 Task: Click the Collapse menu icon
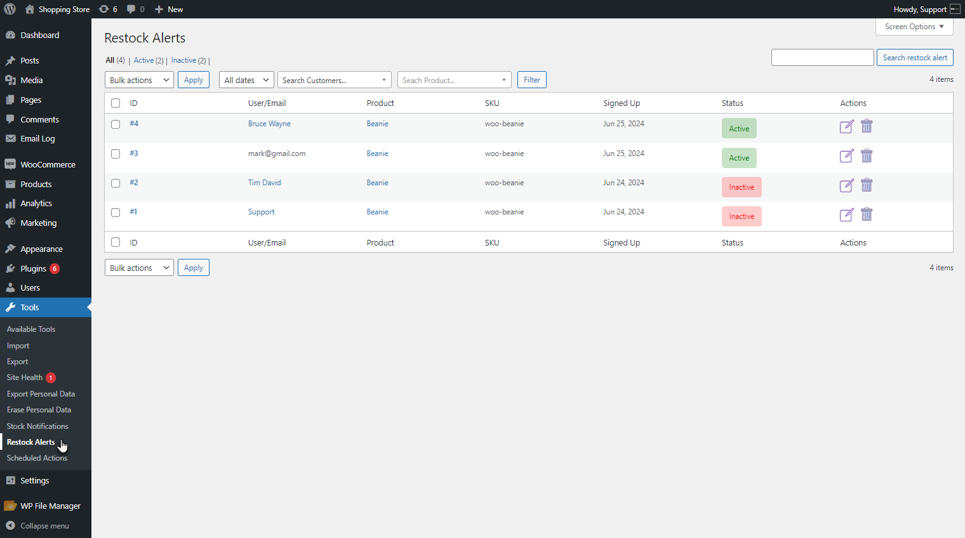point(10,525)
